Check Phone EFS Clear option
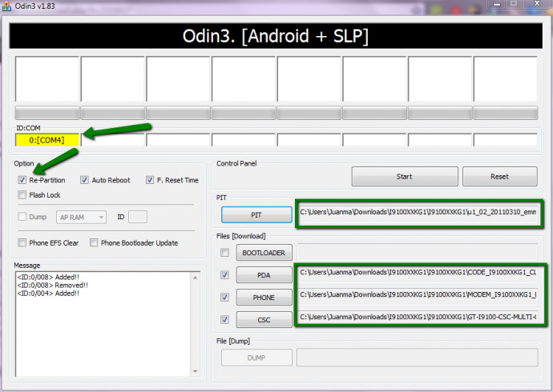This screenshot has height=392, width=553. pyautogui.click(x=22, y=242)
